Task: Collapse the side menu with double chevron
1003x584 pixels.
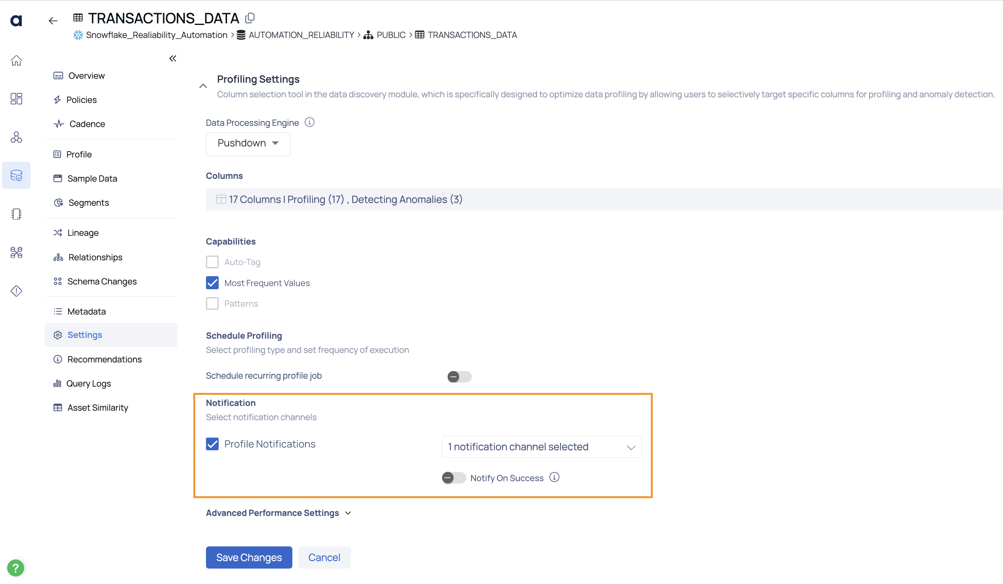Action: pyautogui.click(x=173, y=59)
